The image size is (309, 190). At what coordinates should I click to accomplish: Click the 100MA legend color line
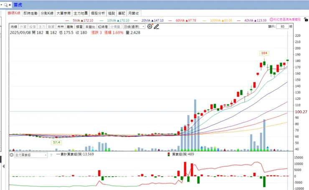tap(204, 20)
